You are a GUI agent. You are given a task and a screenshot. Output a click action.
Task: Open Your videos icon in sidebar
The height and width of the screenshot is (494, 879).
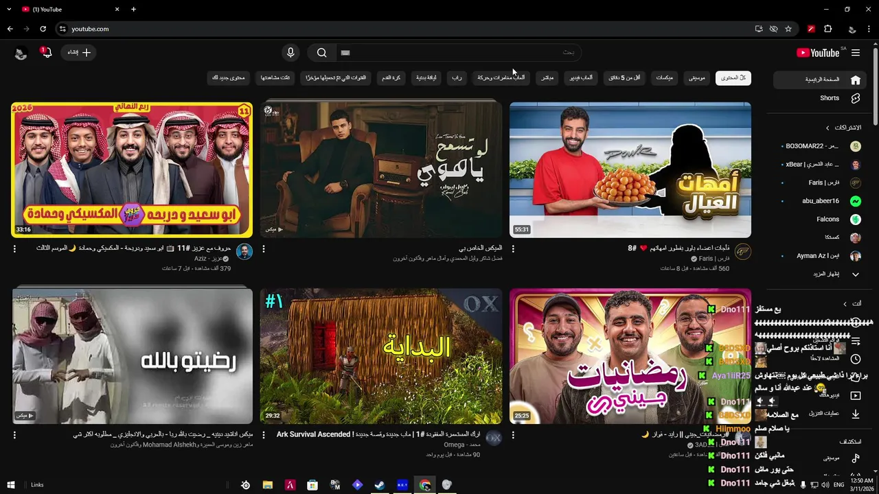pos(856,395)
